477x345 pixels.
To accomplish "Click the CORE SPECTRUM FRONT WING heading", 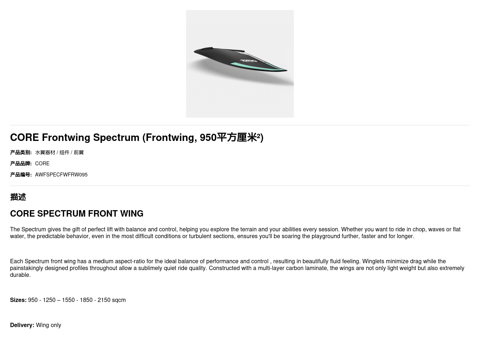I will [77, 213].
